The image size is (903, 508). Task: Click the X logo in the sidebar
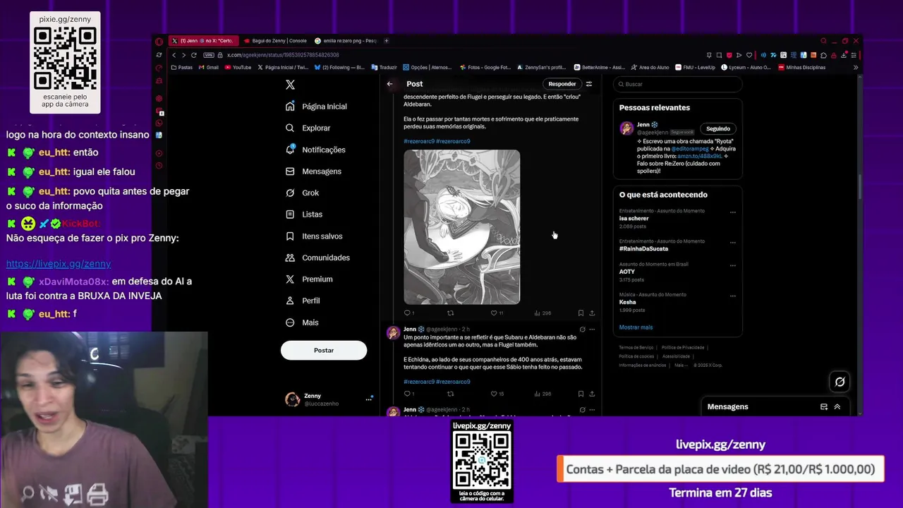point(290,85)
